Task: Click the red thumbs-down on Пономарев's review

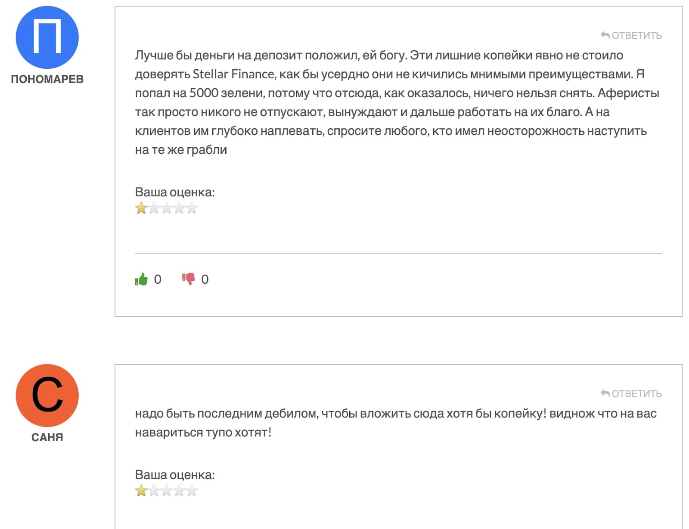Action: pyautogui.click(x=188, y=279)
